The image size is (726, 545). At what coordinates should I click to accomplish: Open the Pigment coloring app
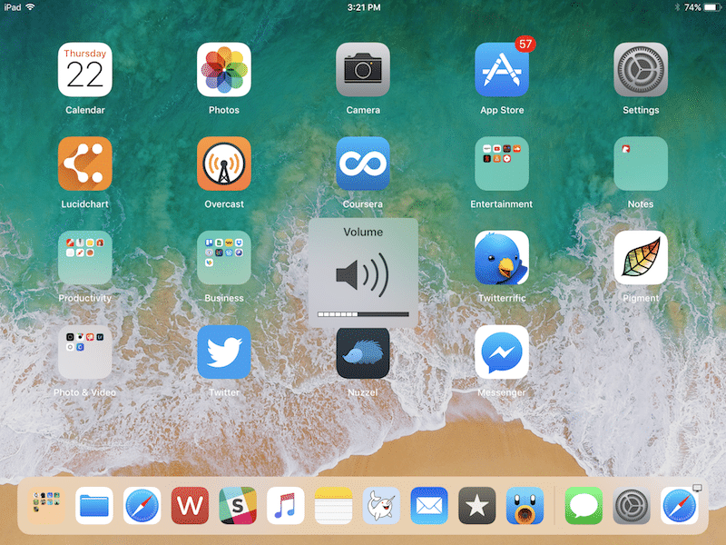tap(641, 258)
